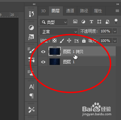
Task: Filter layers by pixel layers icon
Action: (75, 21)
